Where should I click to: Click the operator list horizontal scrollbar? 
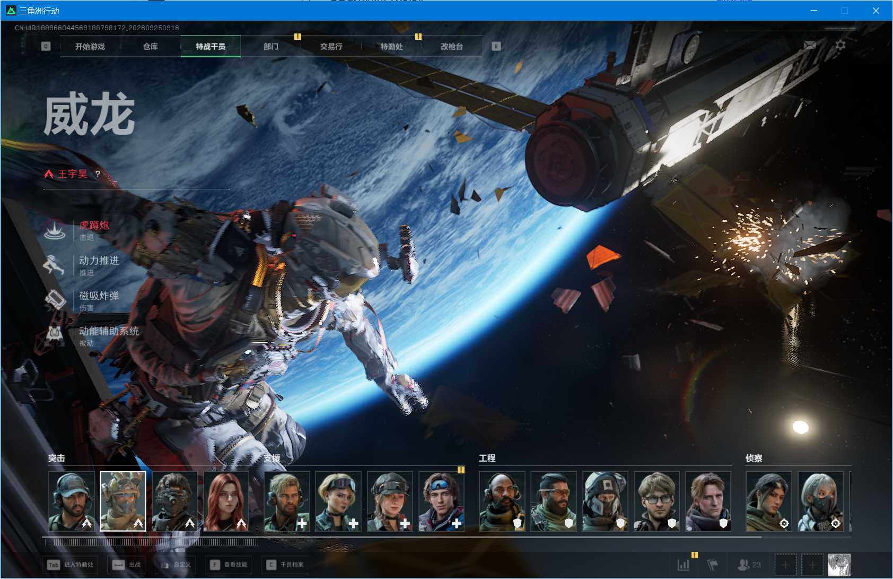click(x=402, y=537)
